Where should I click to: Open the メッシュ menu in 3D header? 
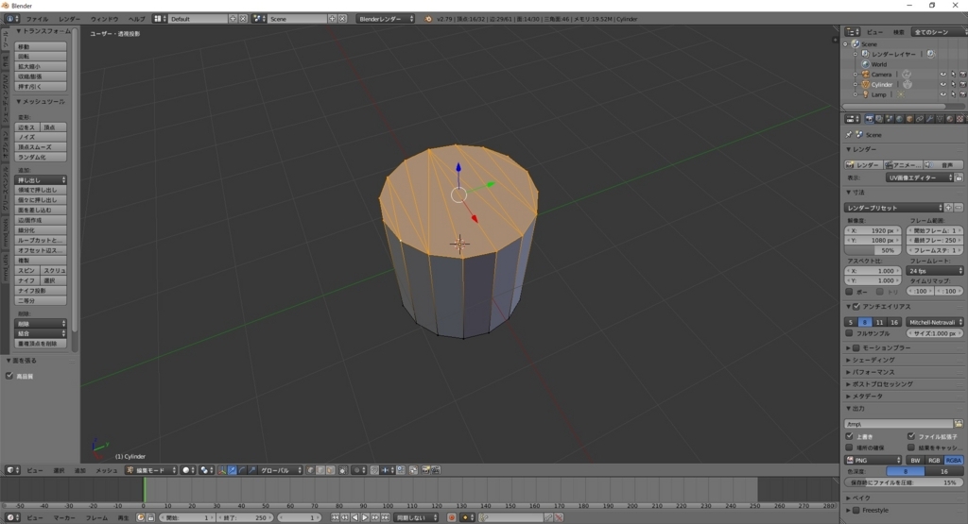(x=106, y=470)
